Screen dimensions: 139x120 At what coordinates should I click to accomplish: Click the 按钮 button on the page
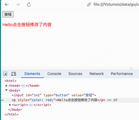click(x=8, y=14)
